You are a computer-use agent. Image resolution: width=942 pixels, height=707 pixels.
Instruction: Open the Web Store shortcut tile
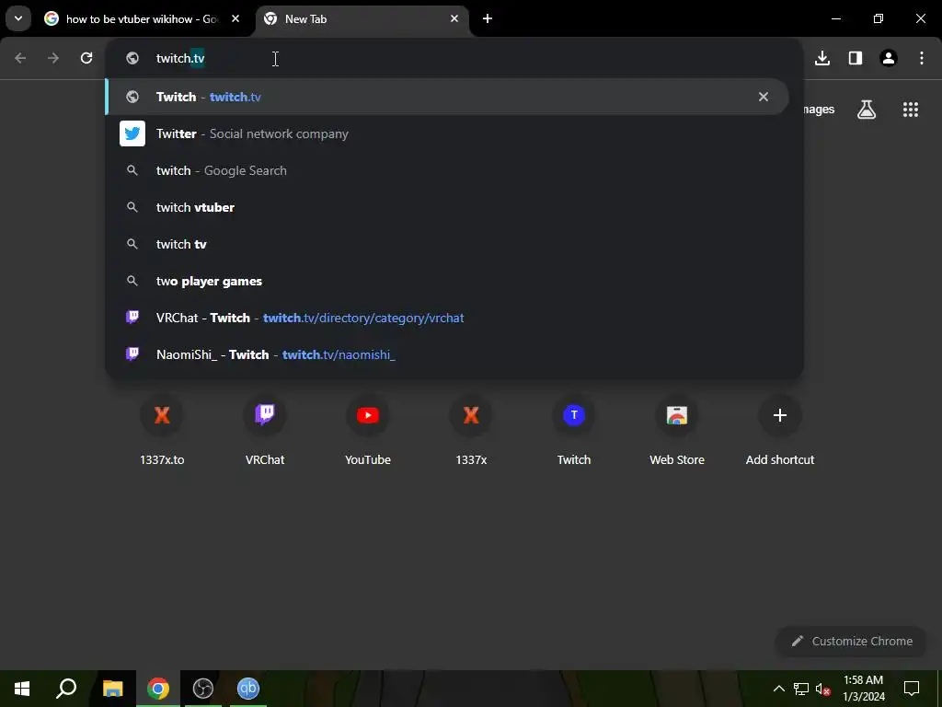(677, 433)
